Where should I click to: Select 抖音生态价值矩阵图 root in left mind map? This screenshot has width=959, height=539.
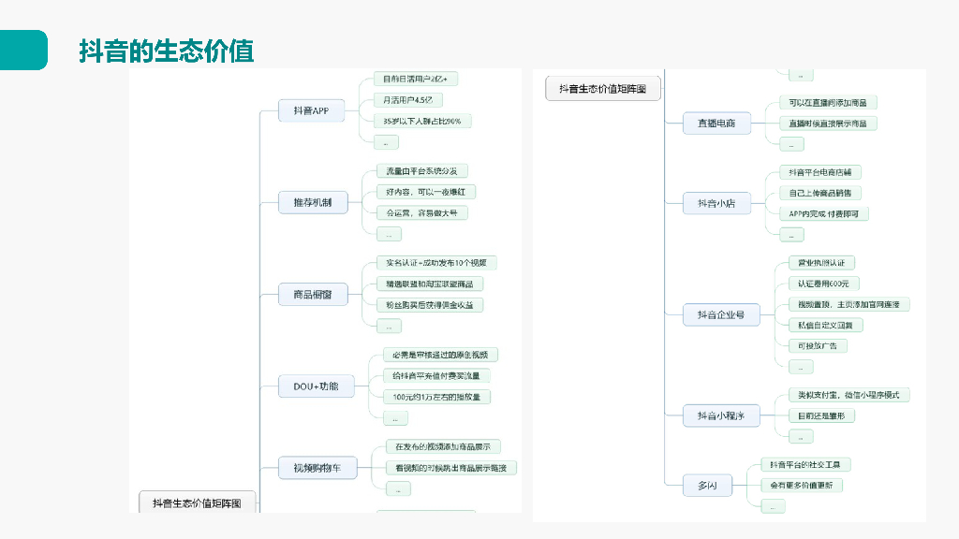197,503
